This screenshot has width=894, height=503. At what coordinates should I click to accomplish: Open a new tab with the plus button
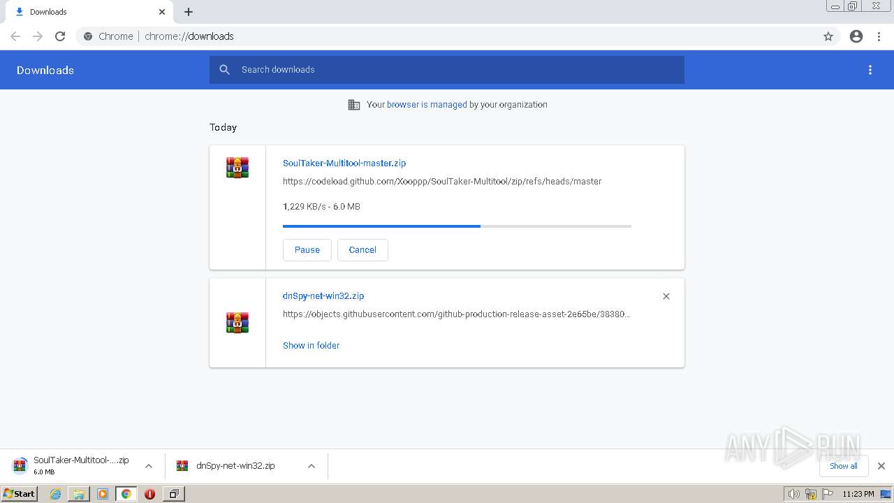[189, 12]
